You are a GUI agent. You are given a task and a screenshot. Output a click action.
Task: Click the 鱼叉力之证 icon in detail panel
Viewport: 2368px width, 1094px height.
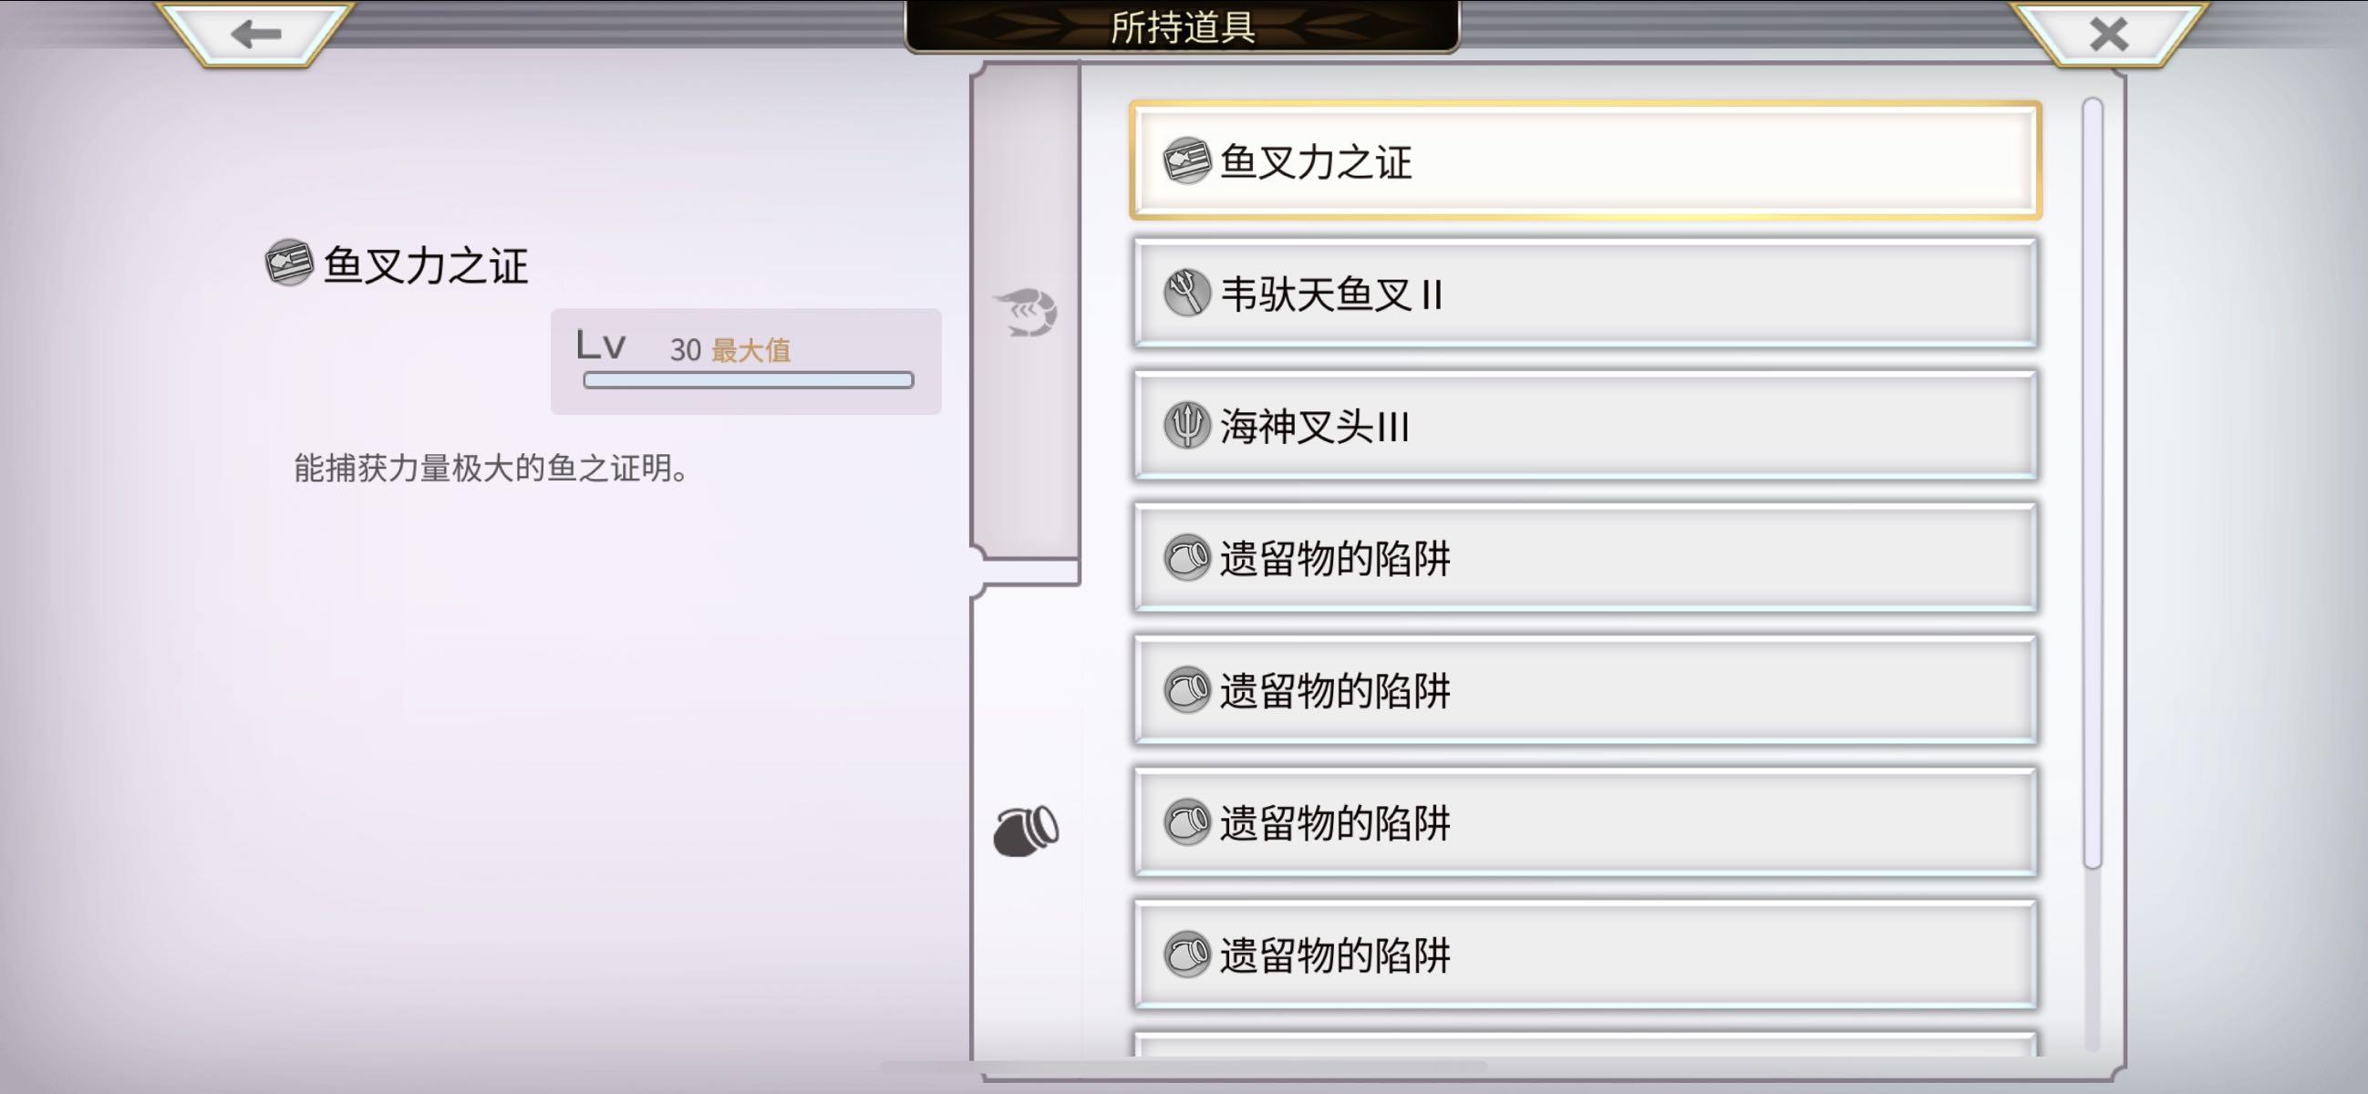tap(289, 263)
